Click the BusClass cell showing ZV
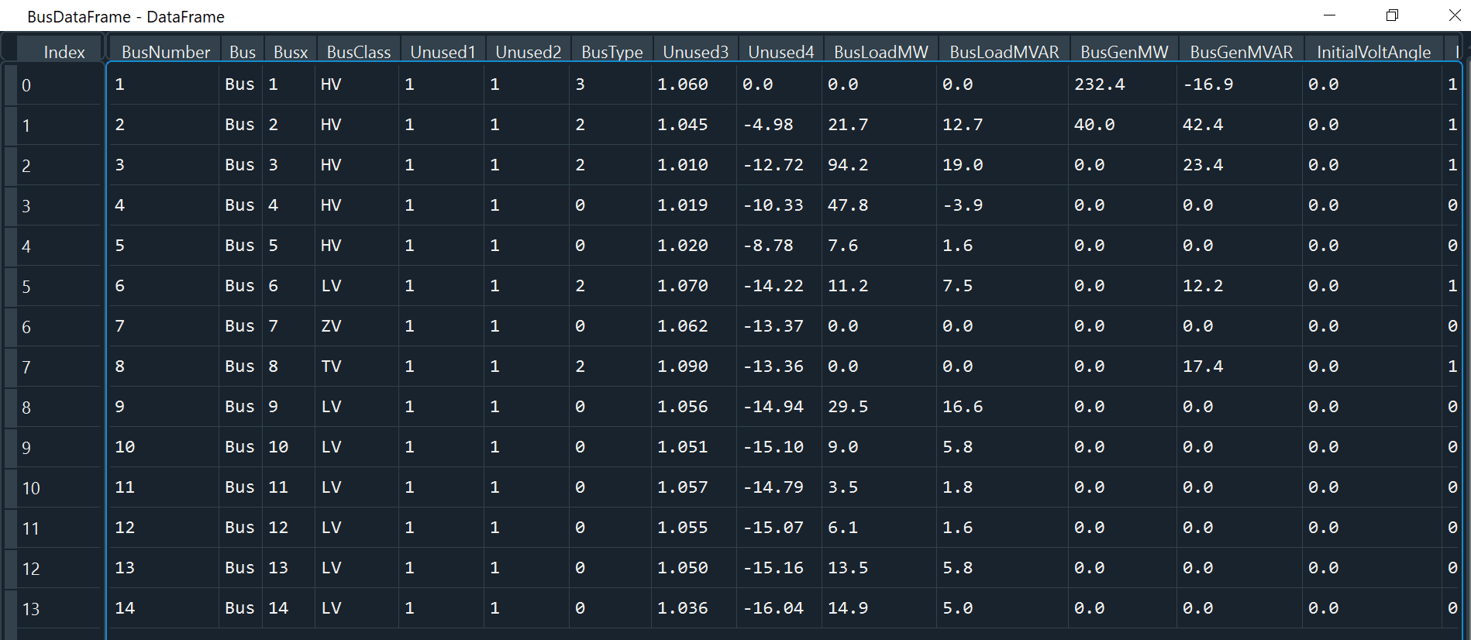Screen dimensions: 1471x640 pyautogui.click(x=331, y=326)
